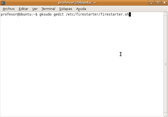The image size is (168, 117).
Task: Open the Solapas menu
Action: [66, 9]
